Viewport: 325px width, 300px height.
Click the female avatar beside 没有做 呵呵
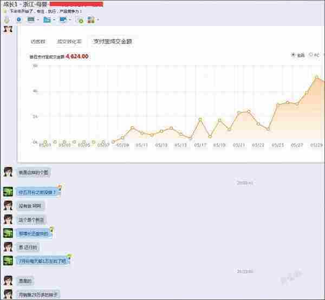pyautogui.click(x=8, y=205)
